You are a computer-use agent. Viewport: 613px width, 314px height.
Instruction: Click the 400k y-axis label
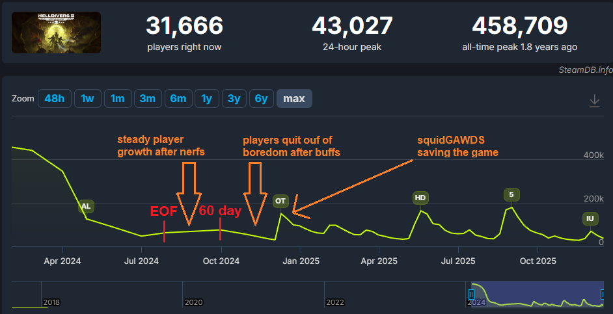tap(593, 155)
